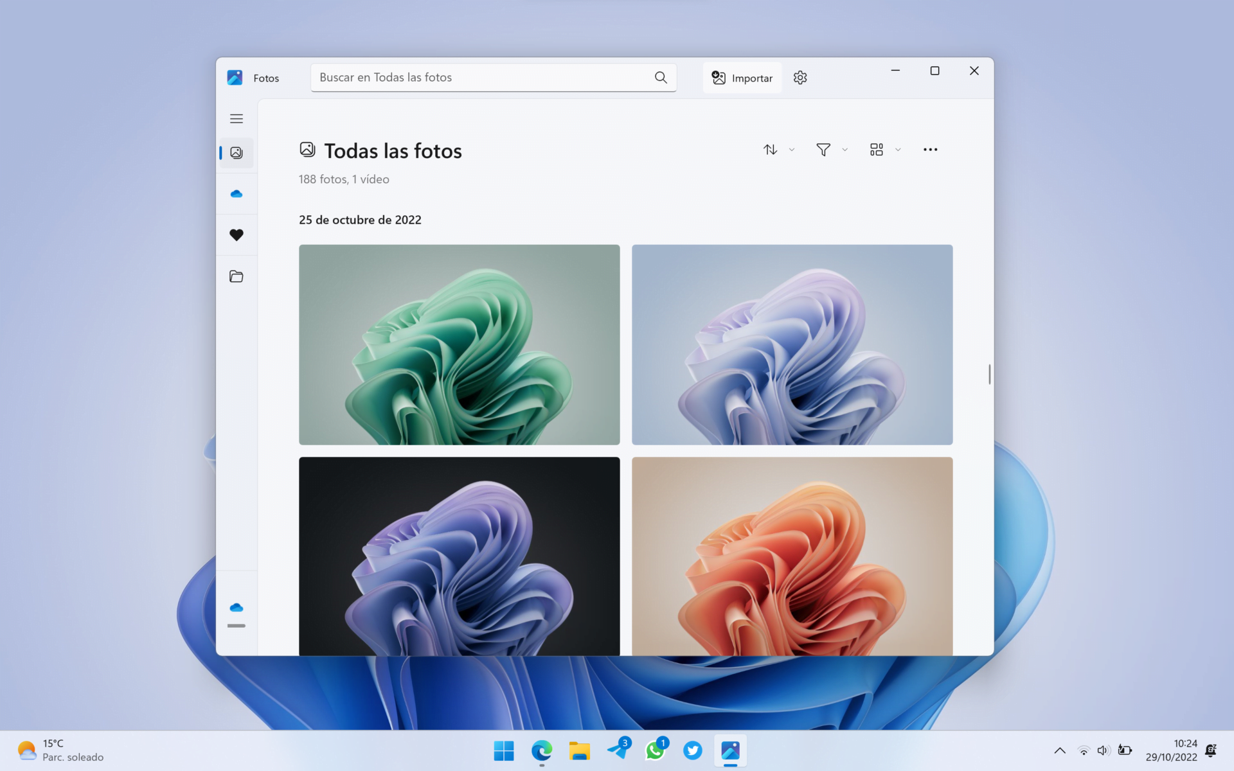Screen dimensions: 1234x771
Task: Click the hamburger menu icon in sidebar
Action: point(237,118)
